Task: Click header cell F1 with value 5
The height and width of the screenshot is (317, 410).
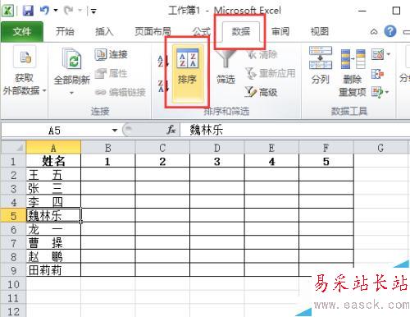Action: pyautogui.click(x=326, y=161)
